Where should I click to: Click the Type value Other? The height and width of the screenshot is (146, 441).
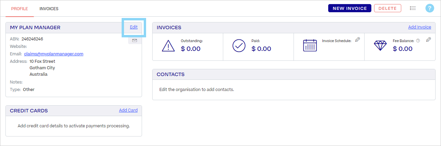click(x=29, y=90)
